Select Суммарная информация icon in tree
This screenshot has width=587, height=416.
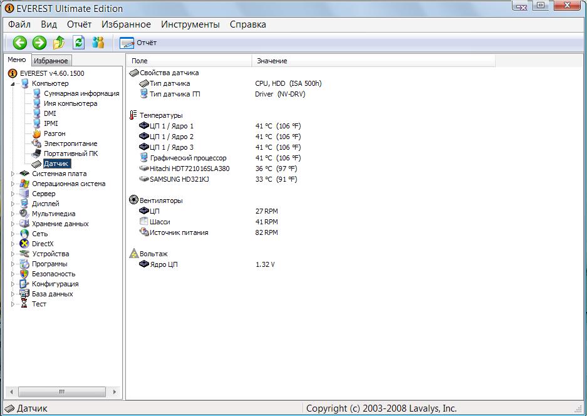(x=37, y=93)
